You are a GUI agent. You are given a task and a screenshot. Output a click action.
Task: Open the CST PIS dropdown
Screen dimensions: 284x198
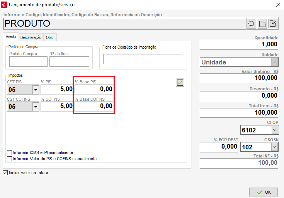point(36,90)
